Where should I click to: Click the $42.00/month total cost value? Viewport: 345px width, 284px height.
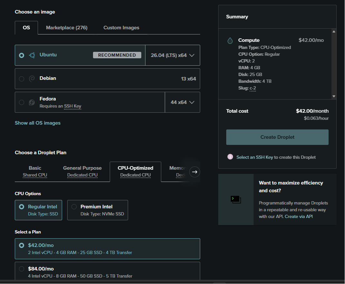(x=312, y=111)
